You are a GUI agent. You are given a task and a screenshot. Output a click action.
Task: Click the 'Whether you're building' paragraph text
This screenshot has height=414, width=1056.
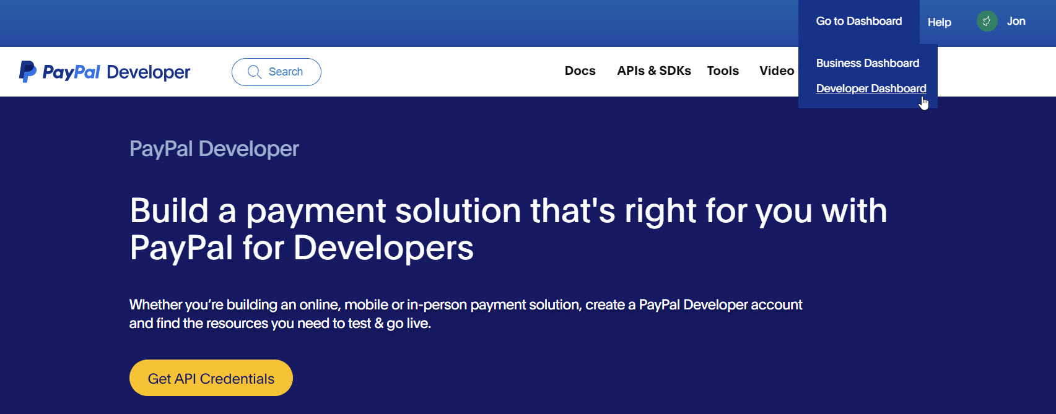pos(466,314)
